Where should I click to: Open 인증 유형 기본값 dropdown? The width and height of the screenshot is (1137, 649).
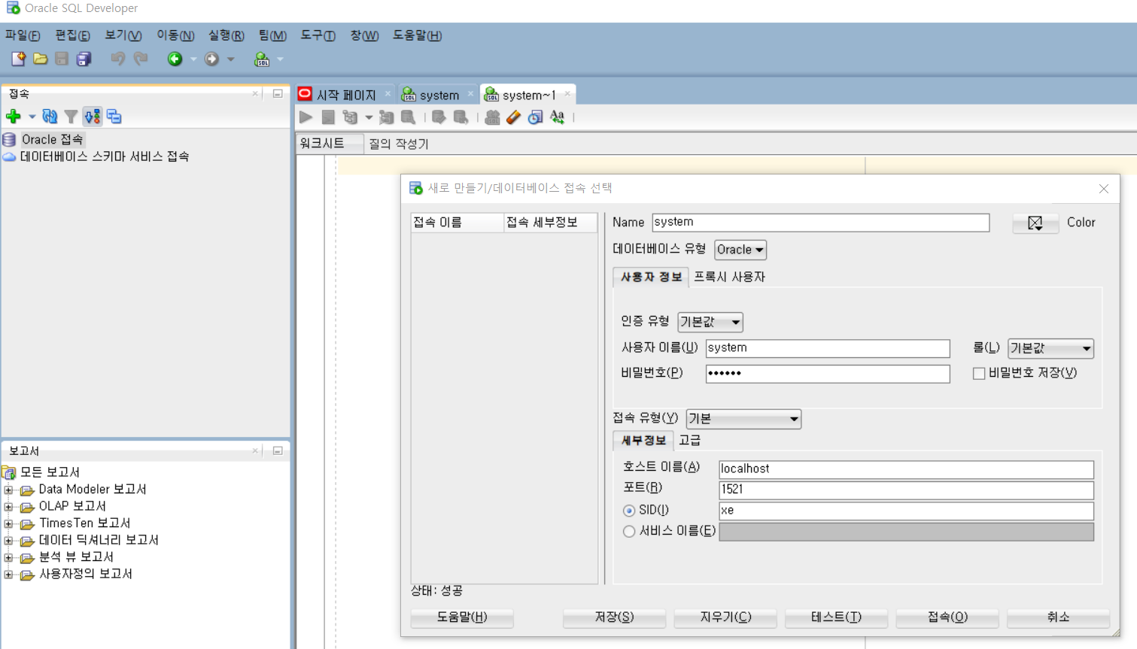(710, 322)
